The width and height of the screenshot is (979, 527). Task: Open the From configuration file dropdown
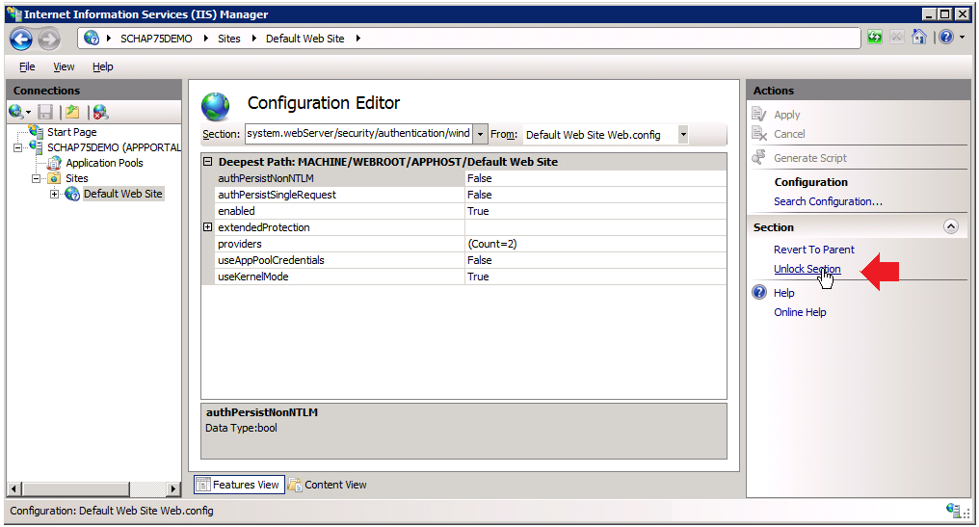(683, 135)
